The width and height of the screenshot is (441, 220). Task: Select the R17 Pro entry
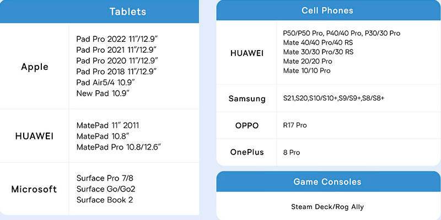click(x=294, y=125)
